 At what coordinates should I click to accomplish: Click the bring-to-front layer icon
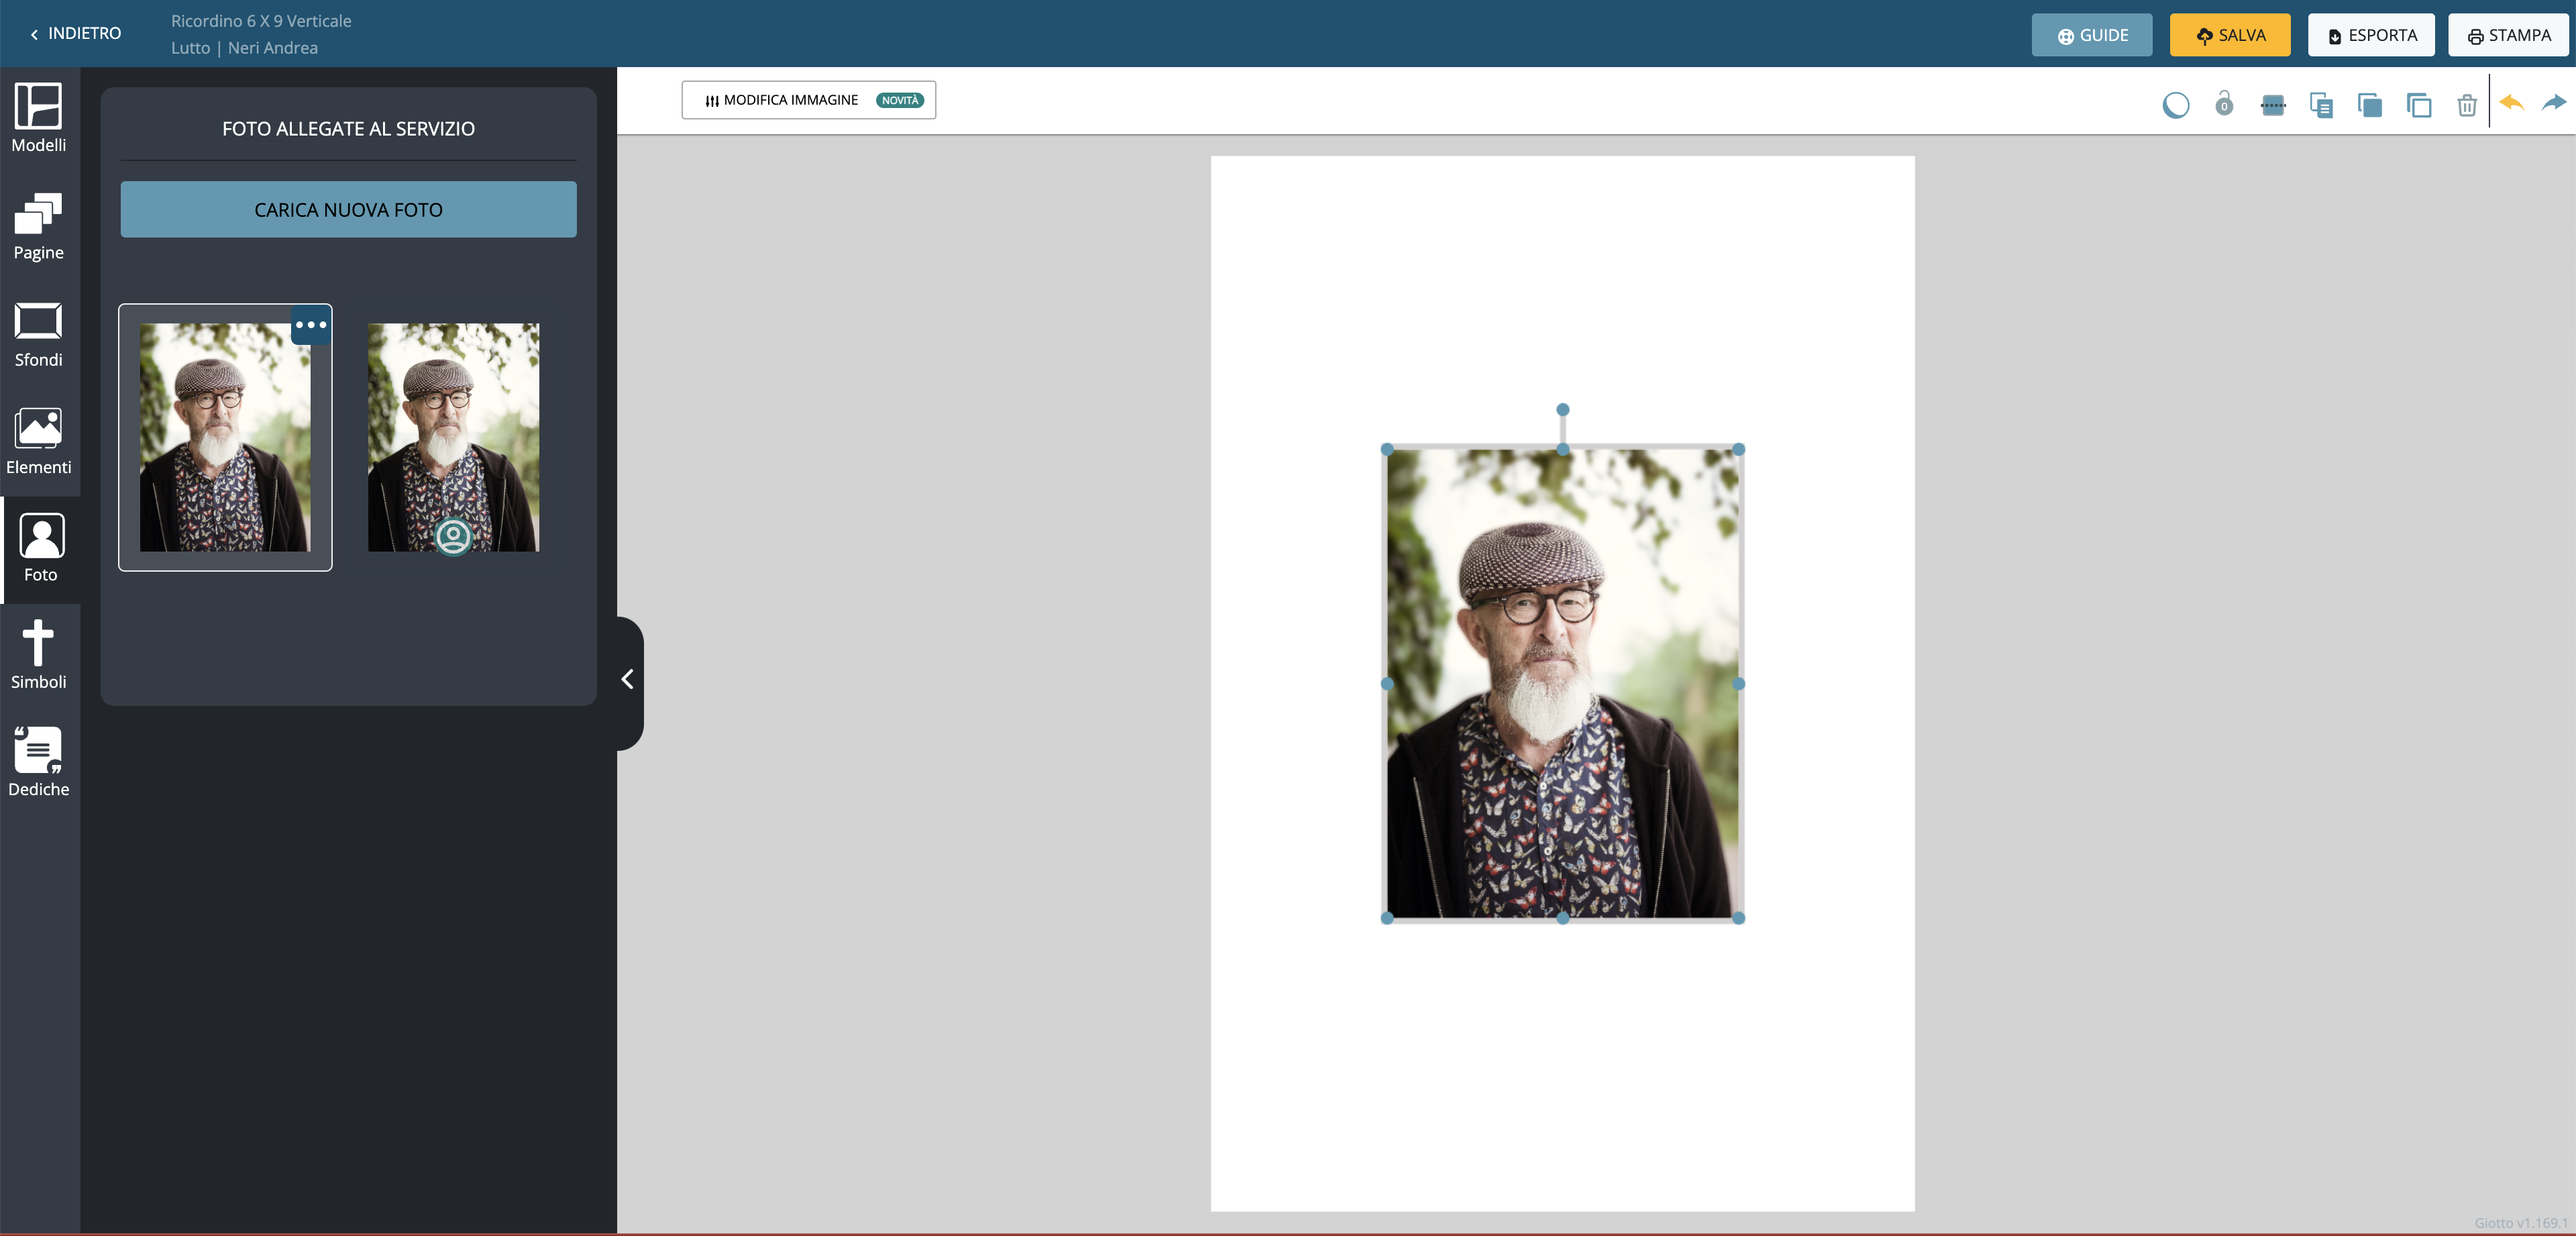(x=2369, y=105)
